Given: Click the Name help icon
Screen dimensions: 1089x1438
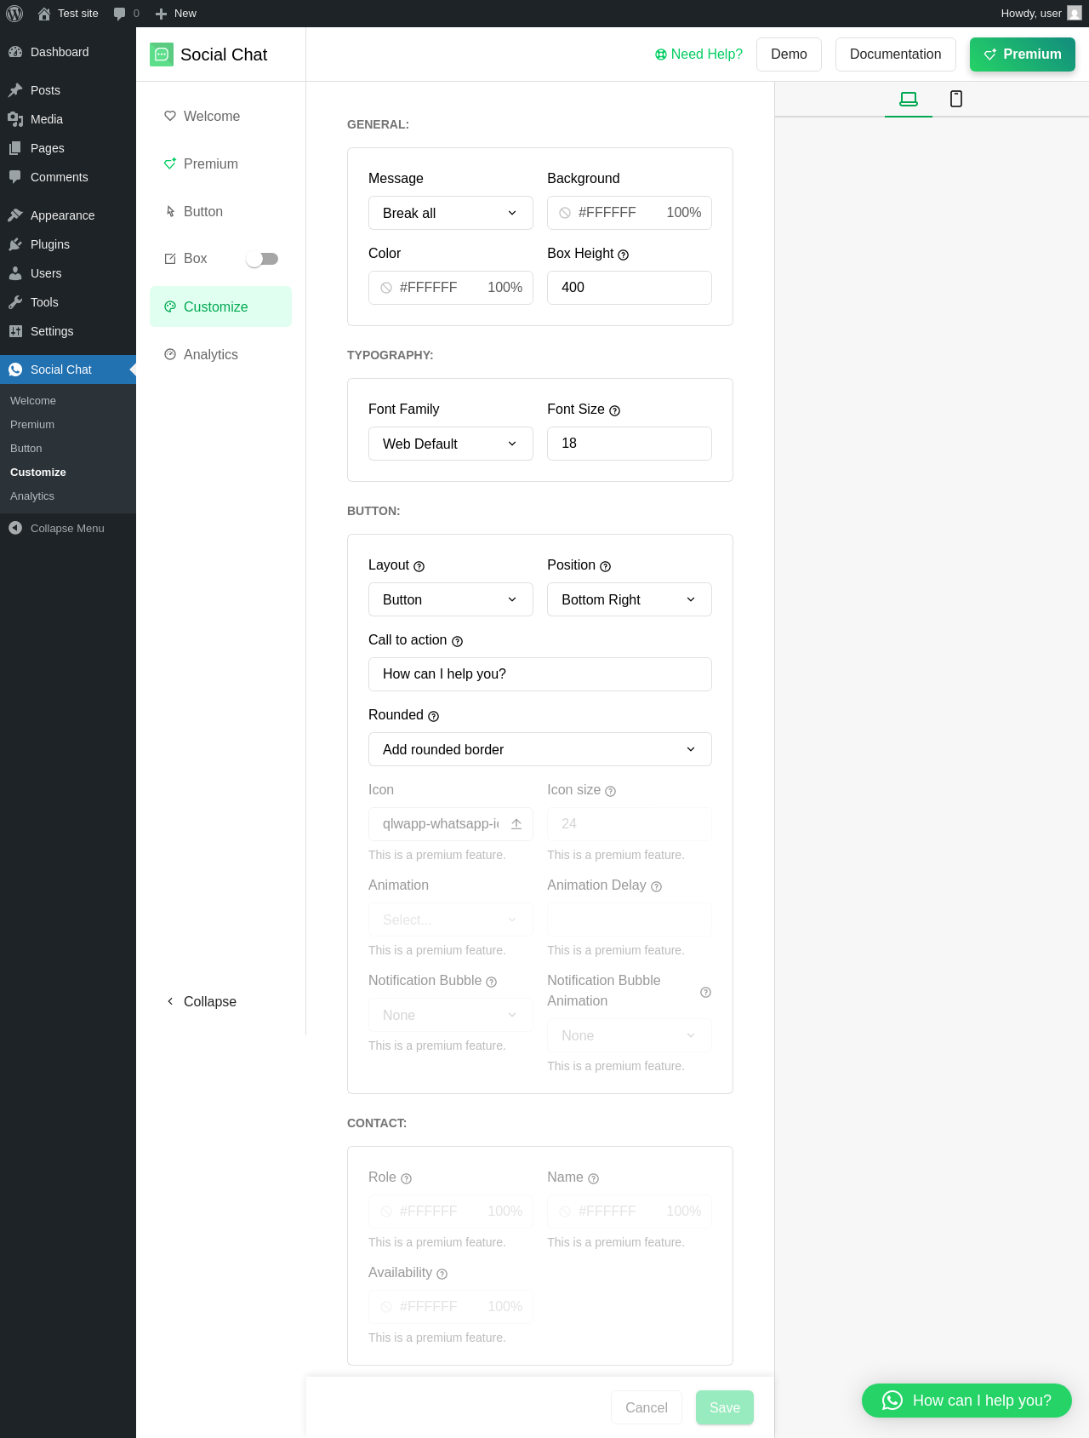Looking at the screenshot, I should coord(593,1178).
